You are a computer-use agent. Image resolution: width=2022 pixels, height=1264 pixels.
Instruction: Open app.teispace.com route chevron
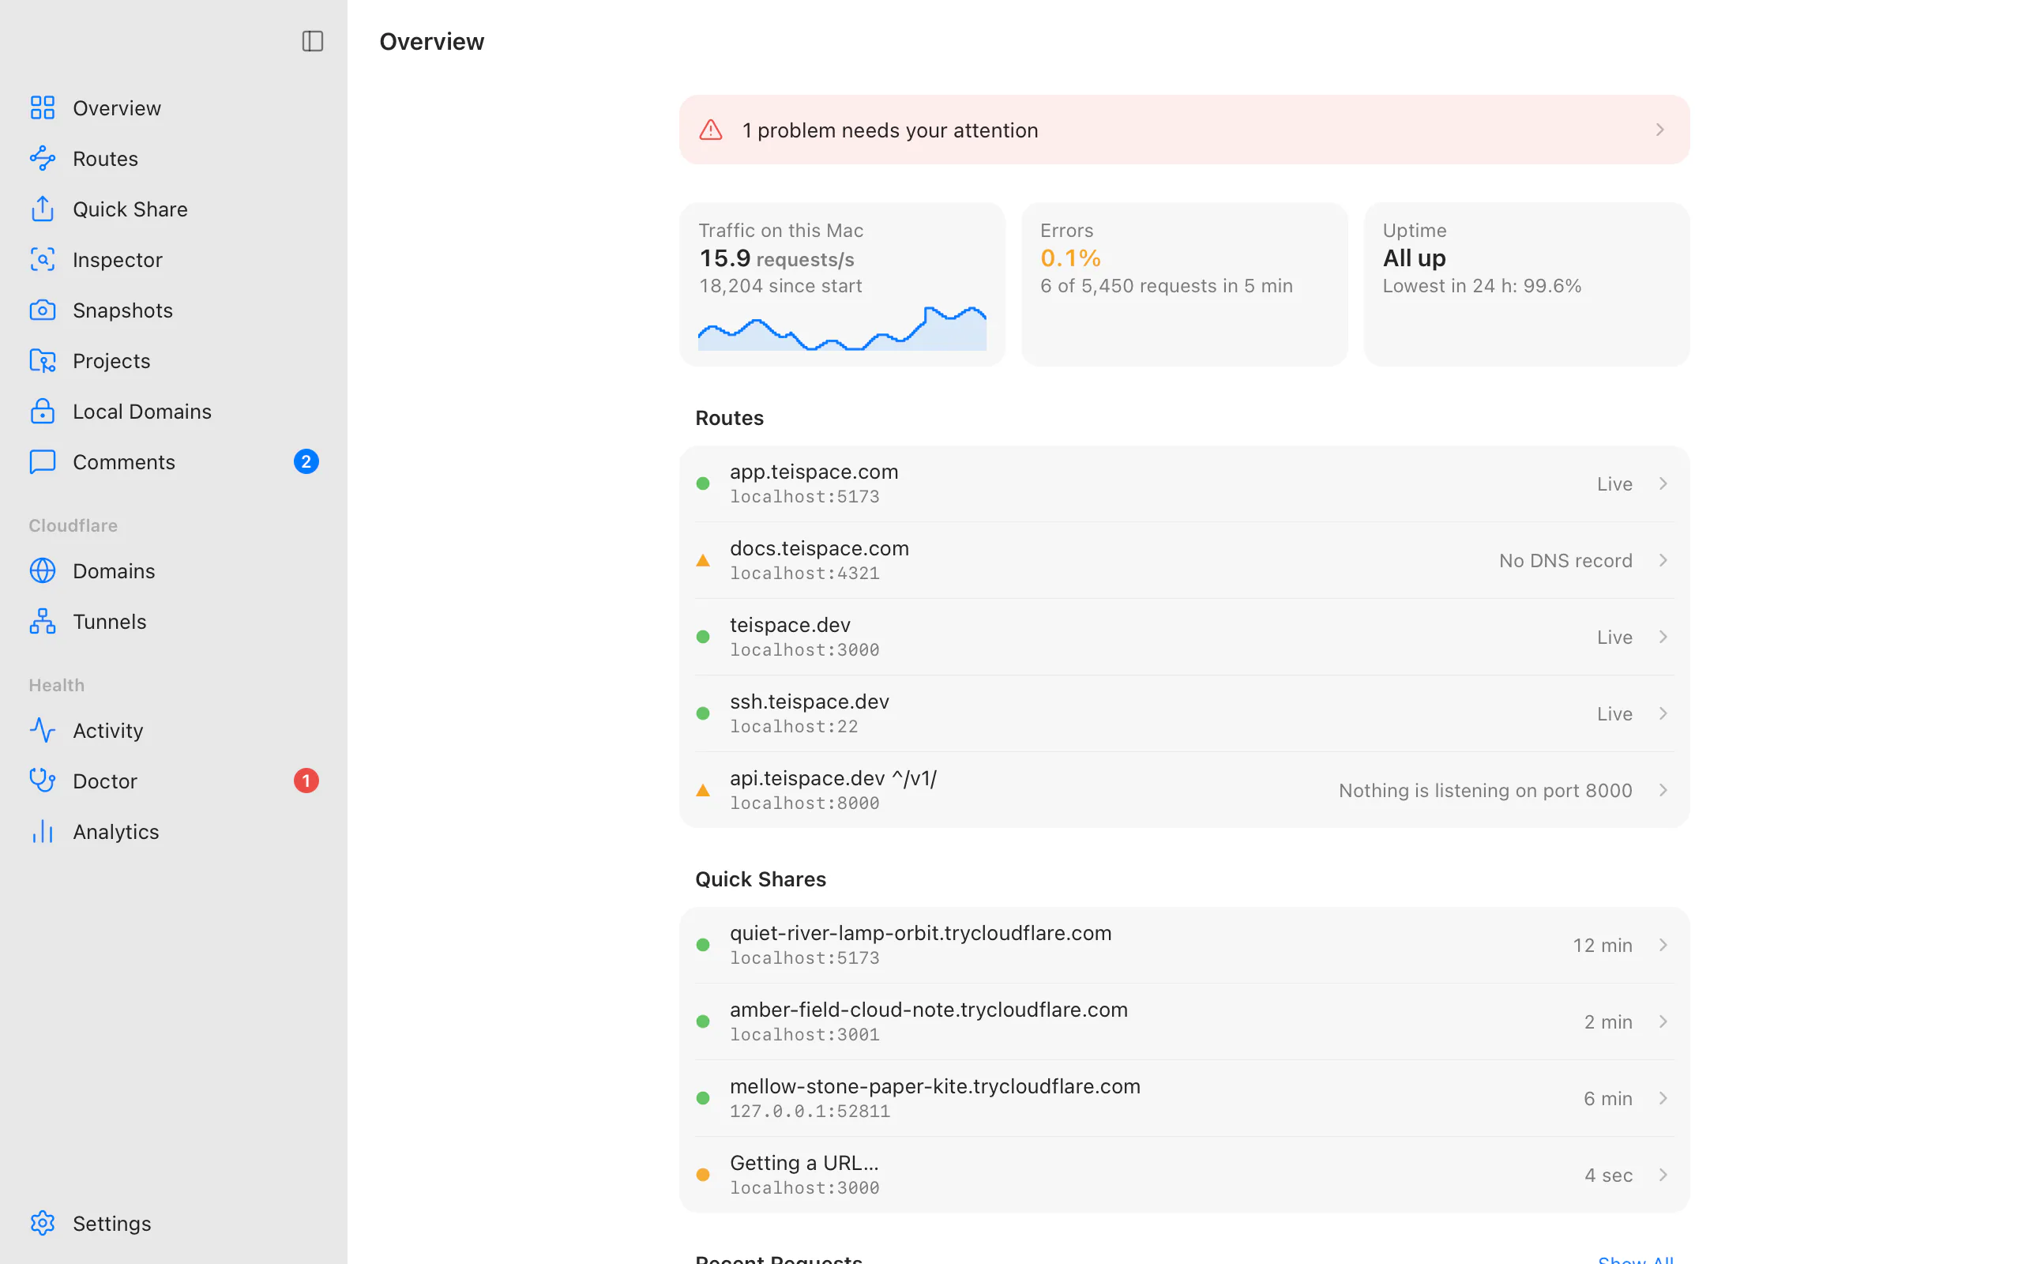pyautogui.click(x=1663, y=483)
